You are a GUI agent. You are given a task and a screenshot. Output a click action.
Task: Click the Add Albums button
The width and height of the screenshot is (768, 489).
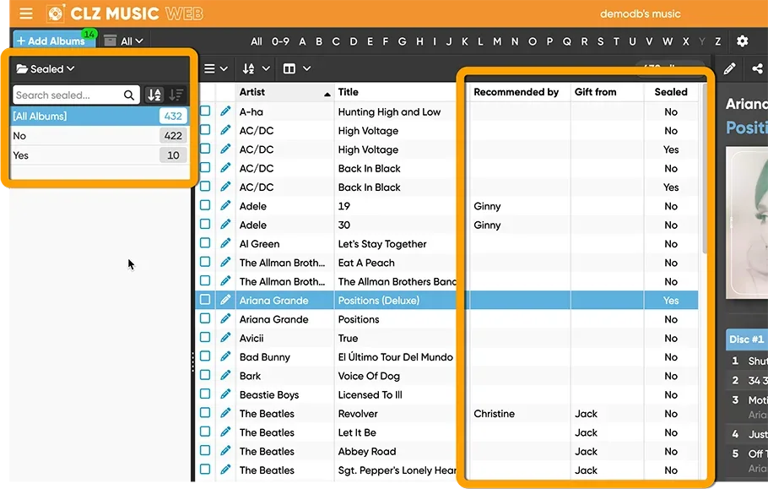click(54, 41)
